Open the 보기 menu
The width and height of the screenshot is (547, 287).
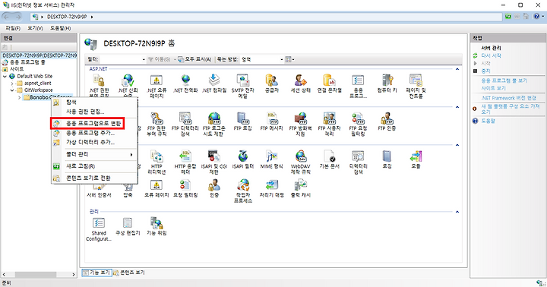tap(35, 28)
